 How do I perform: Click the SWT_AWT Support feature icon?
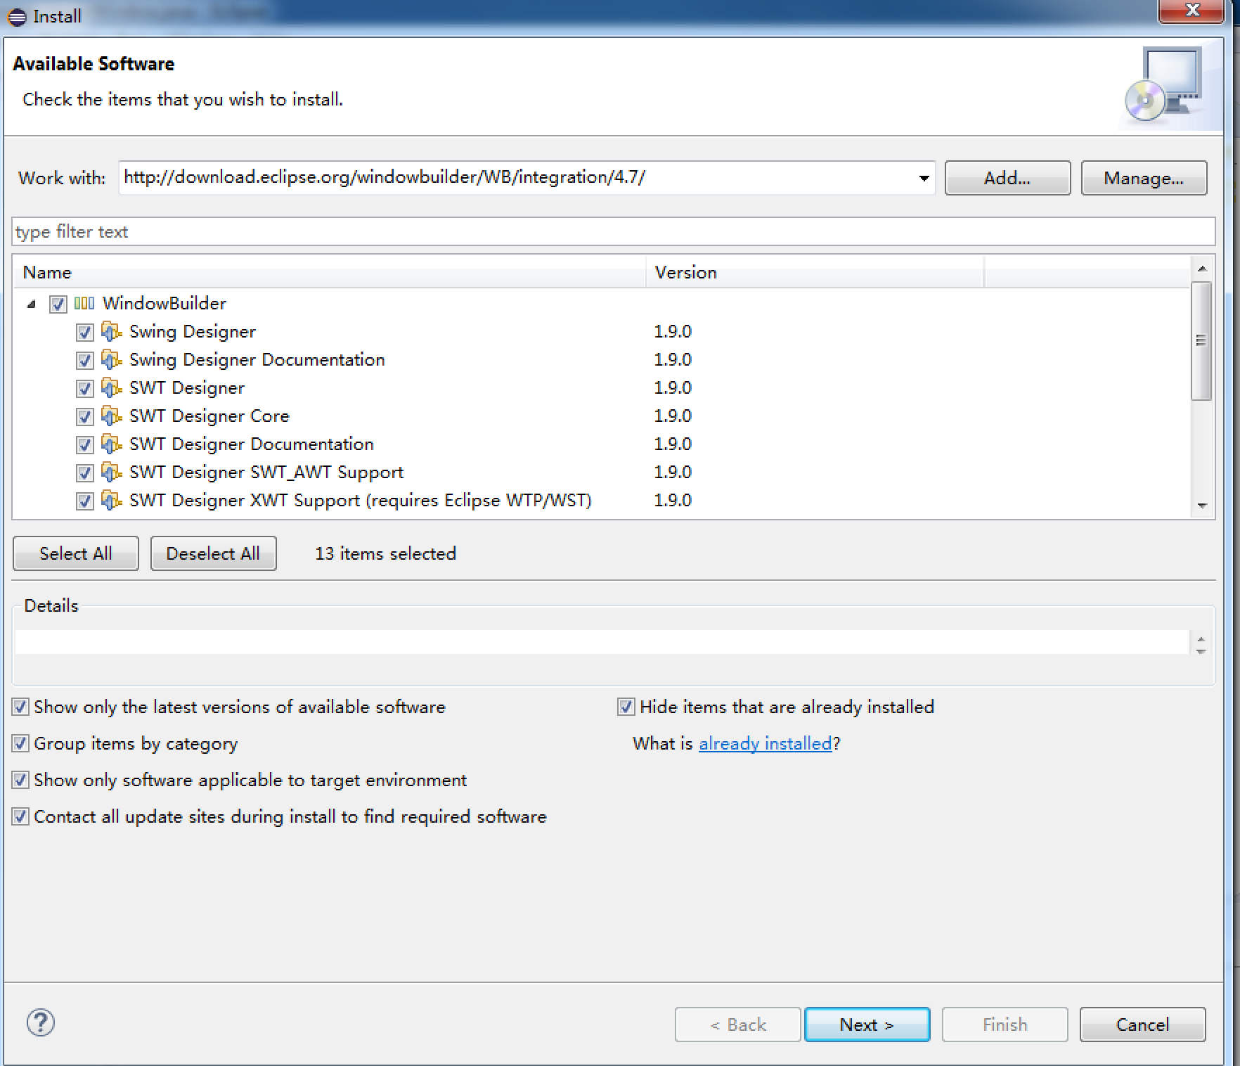pos(111,472)
